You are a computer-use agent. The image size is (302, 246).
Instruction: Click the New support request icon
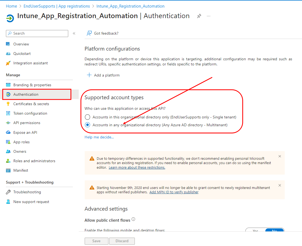coord(8,202)
